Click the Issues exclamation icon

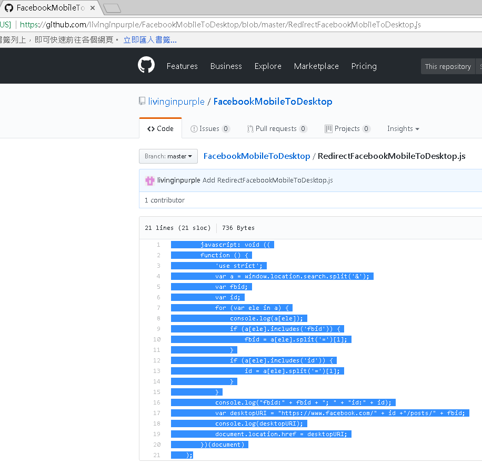pyautogui.click(x=194, y=129)
